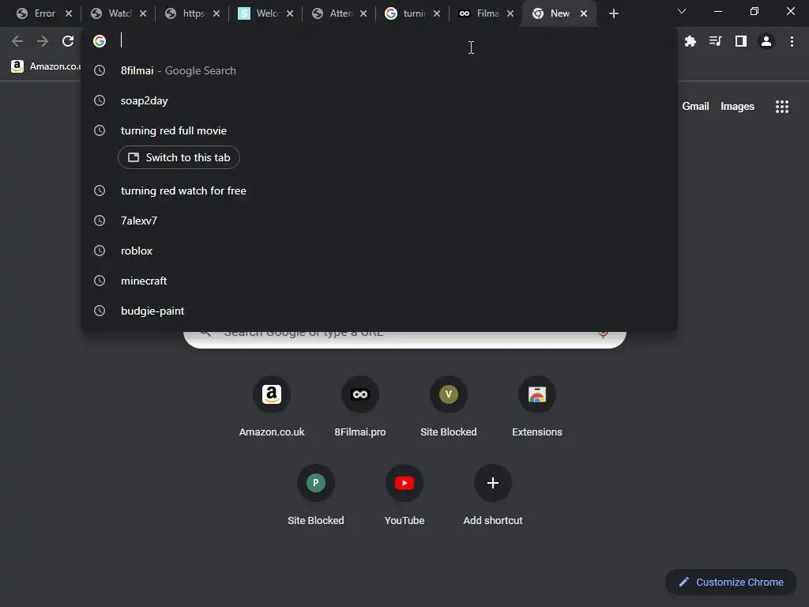Open a new tab with the plus button
The height and width of the screenshot is (607, 809).
[x=613, y=14]
